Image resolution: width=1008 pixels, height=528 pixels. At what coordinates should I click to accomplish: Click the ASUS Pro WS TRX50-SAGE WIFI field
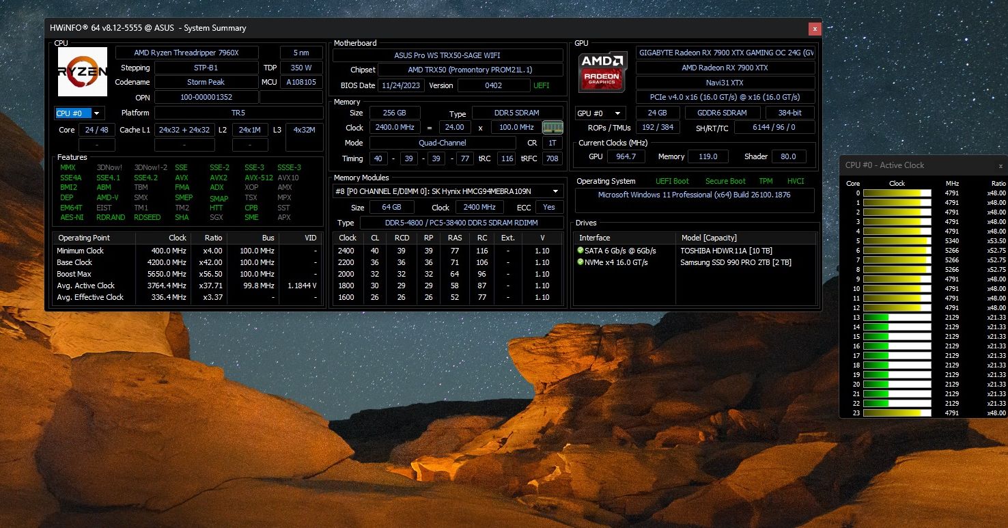click(x=447, y=55)
